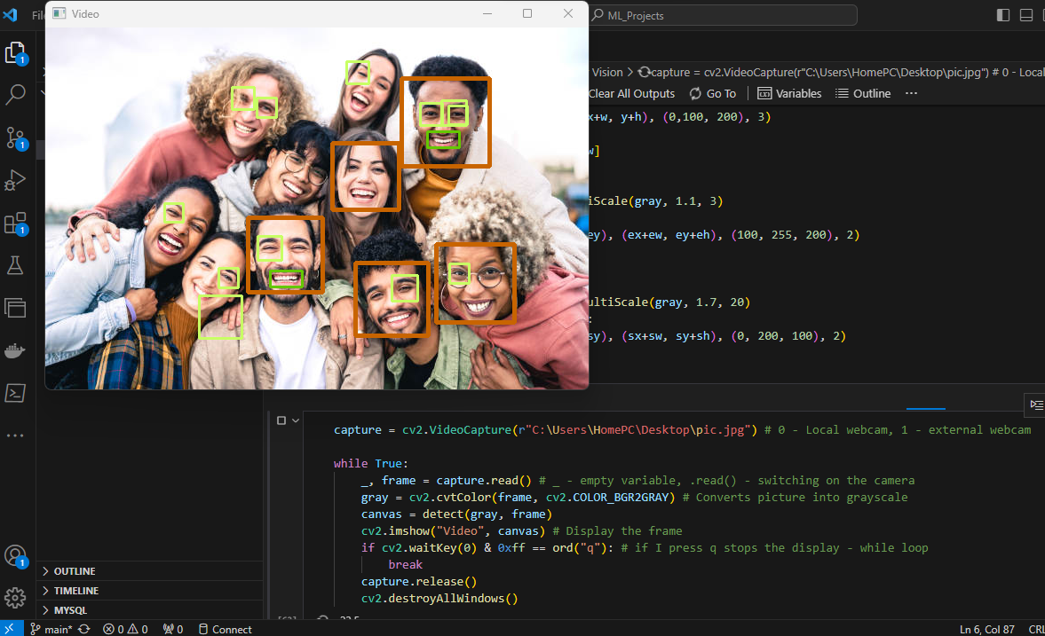This screenshot has height=636, width=1045.
Task: Click the cv2.imshow code line
Action: (521, 530)
